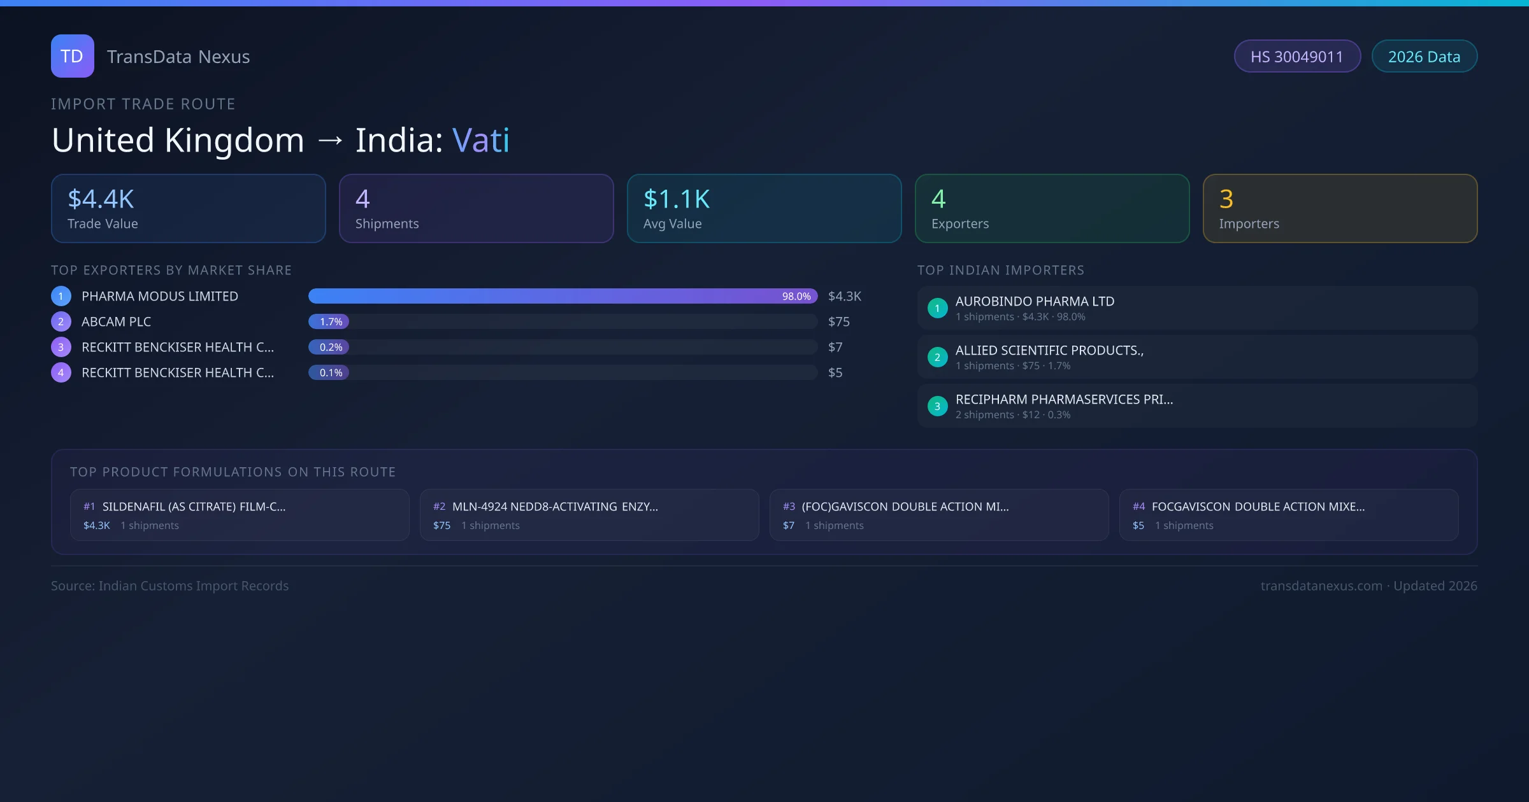Toggle the HS 30049011 filter badge

tap(1297, 56)
